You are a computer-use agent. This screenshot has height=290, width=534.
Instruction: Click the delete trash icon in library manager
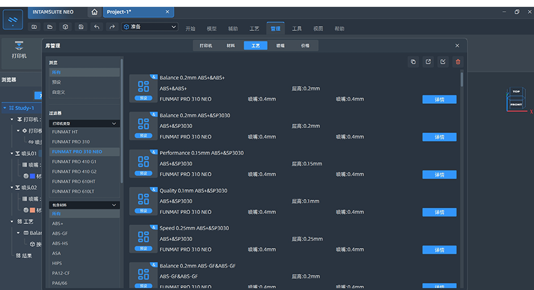458,62
